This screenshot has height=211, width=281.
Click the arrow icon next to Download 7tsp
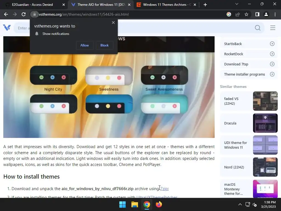coord(272,64)
